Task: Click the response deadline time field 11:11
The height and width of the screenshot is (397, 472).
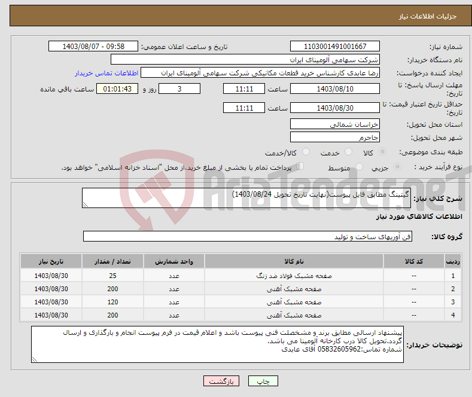Action: (x=244, y=88)
